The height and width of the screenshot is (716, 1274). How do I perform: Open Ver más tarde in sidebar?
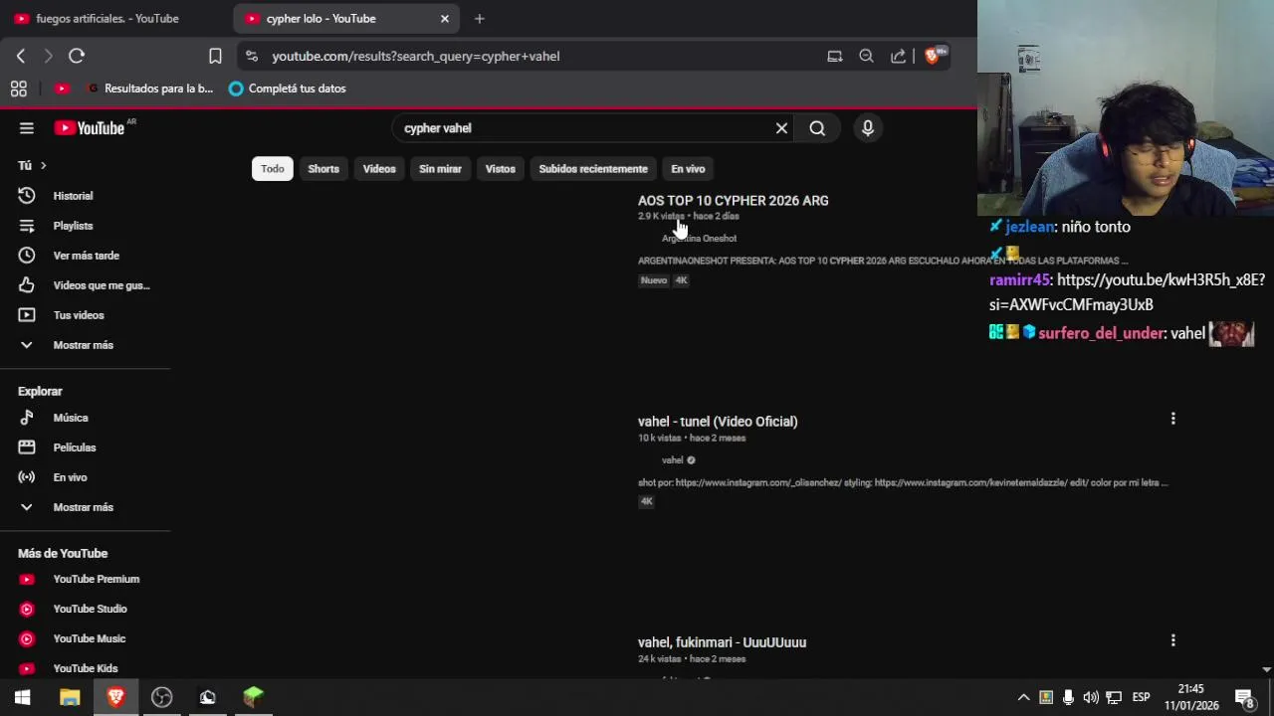[x=87, y=256]
